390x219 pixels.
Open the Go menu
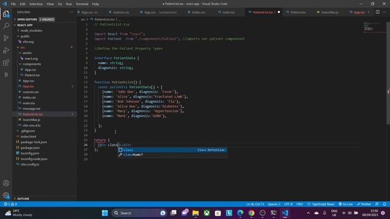(x=60, y=4)
